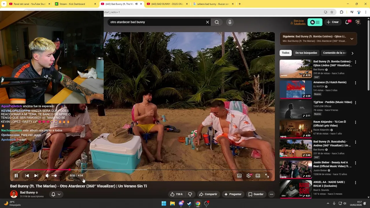This screenshot has height=208, width=370.
Task: Click the Crear button
Action: [x=333, y=22]
